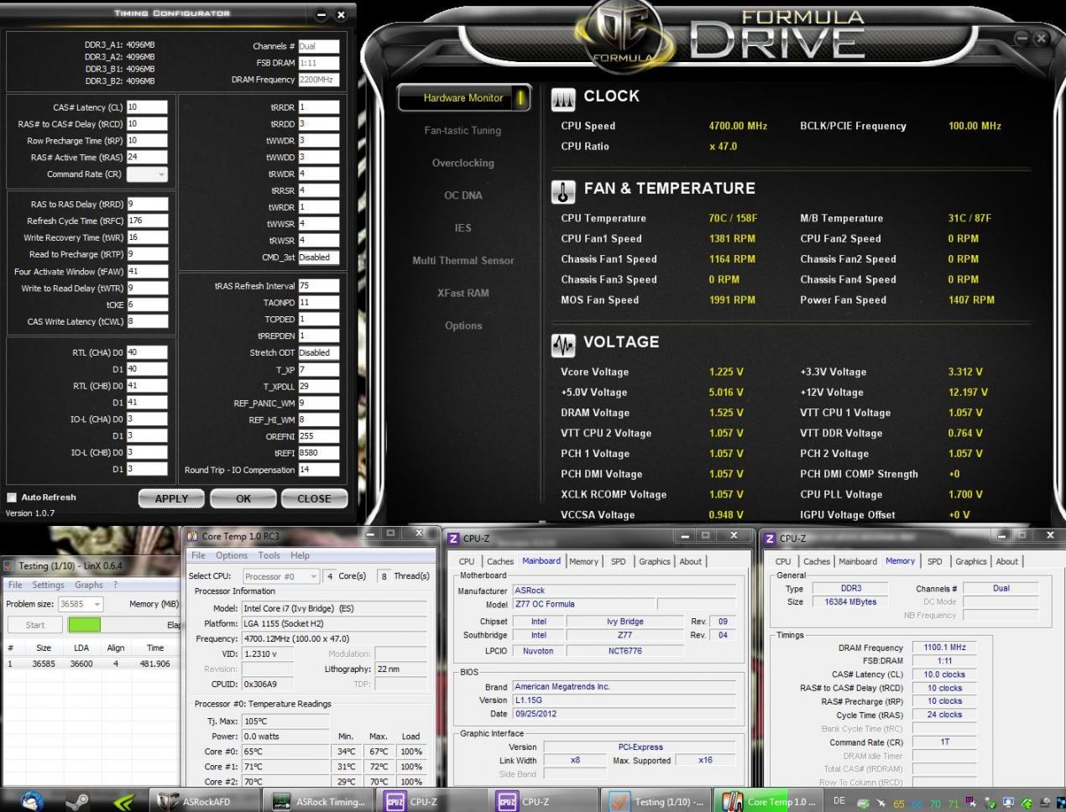
Task: Open Thunderbird from the taskbar
Action: 32,800
